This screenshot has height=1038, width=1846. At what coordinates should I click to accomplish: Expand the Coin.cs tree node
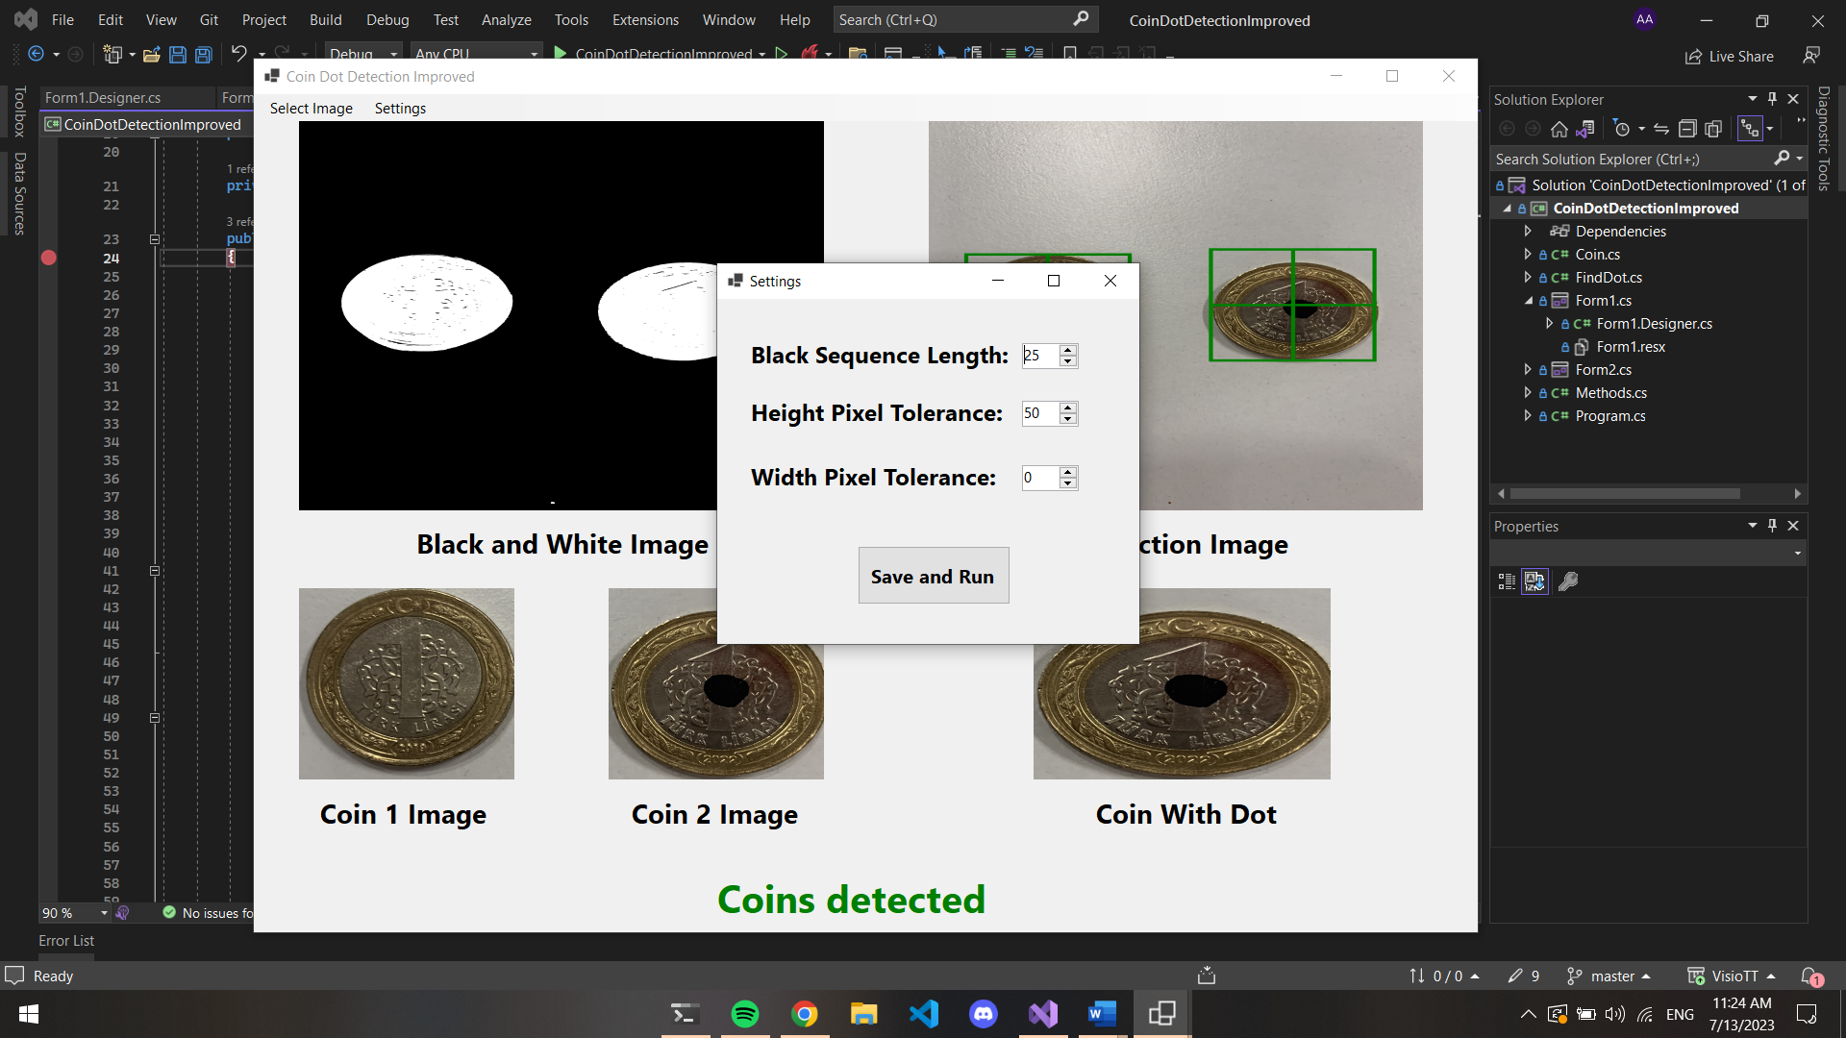pyautogui.click(x=1528, y=255)
